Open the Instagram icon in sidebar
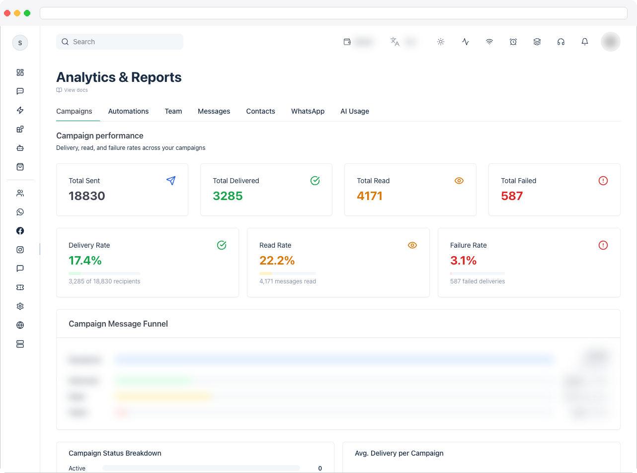 (x=20, y=250)
